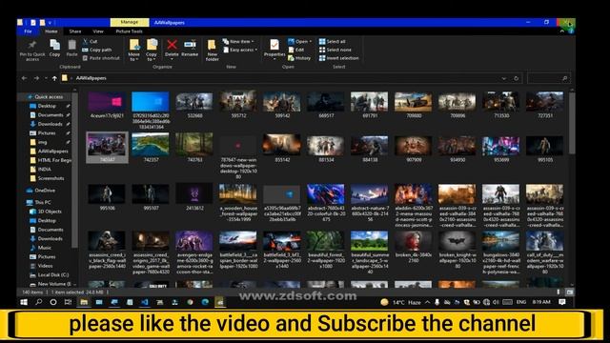Open Copy to dropdown
The image size is (610, 343).
tap(152, 50)
